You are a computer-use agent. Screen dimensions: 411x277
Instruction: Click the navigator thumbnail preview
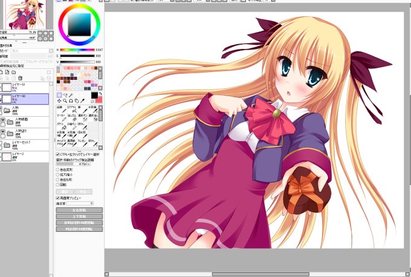click(x=25, y=15)
